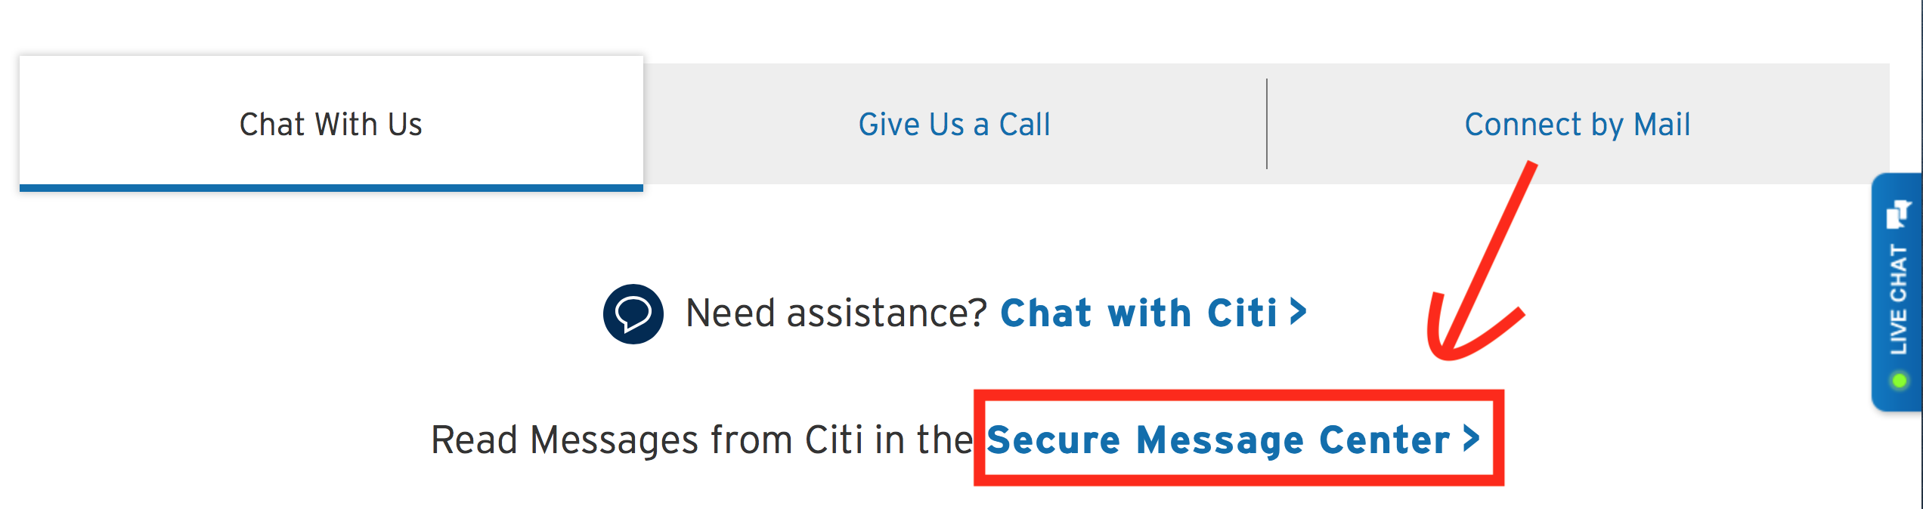Click the "Need assistance?" text
1923x509 pixels.
tap(836, 313)
